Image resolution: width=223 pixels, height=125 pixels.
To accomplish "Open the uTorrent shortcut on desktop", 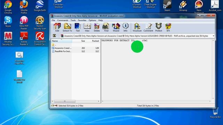I will pos(137,4).
